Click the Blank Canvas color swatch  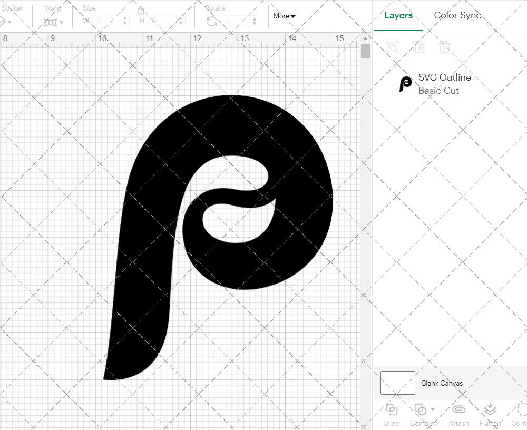(x=398, y=383)
